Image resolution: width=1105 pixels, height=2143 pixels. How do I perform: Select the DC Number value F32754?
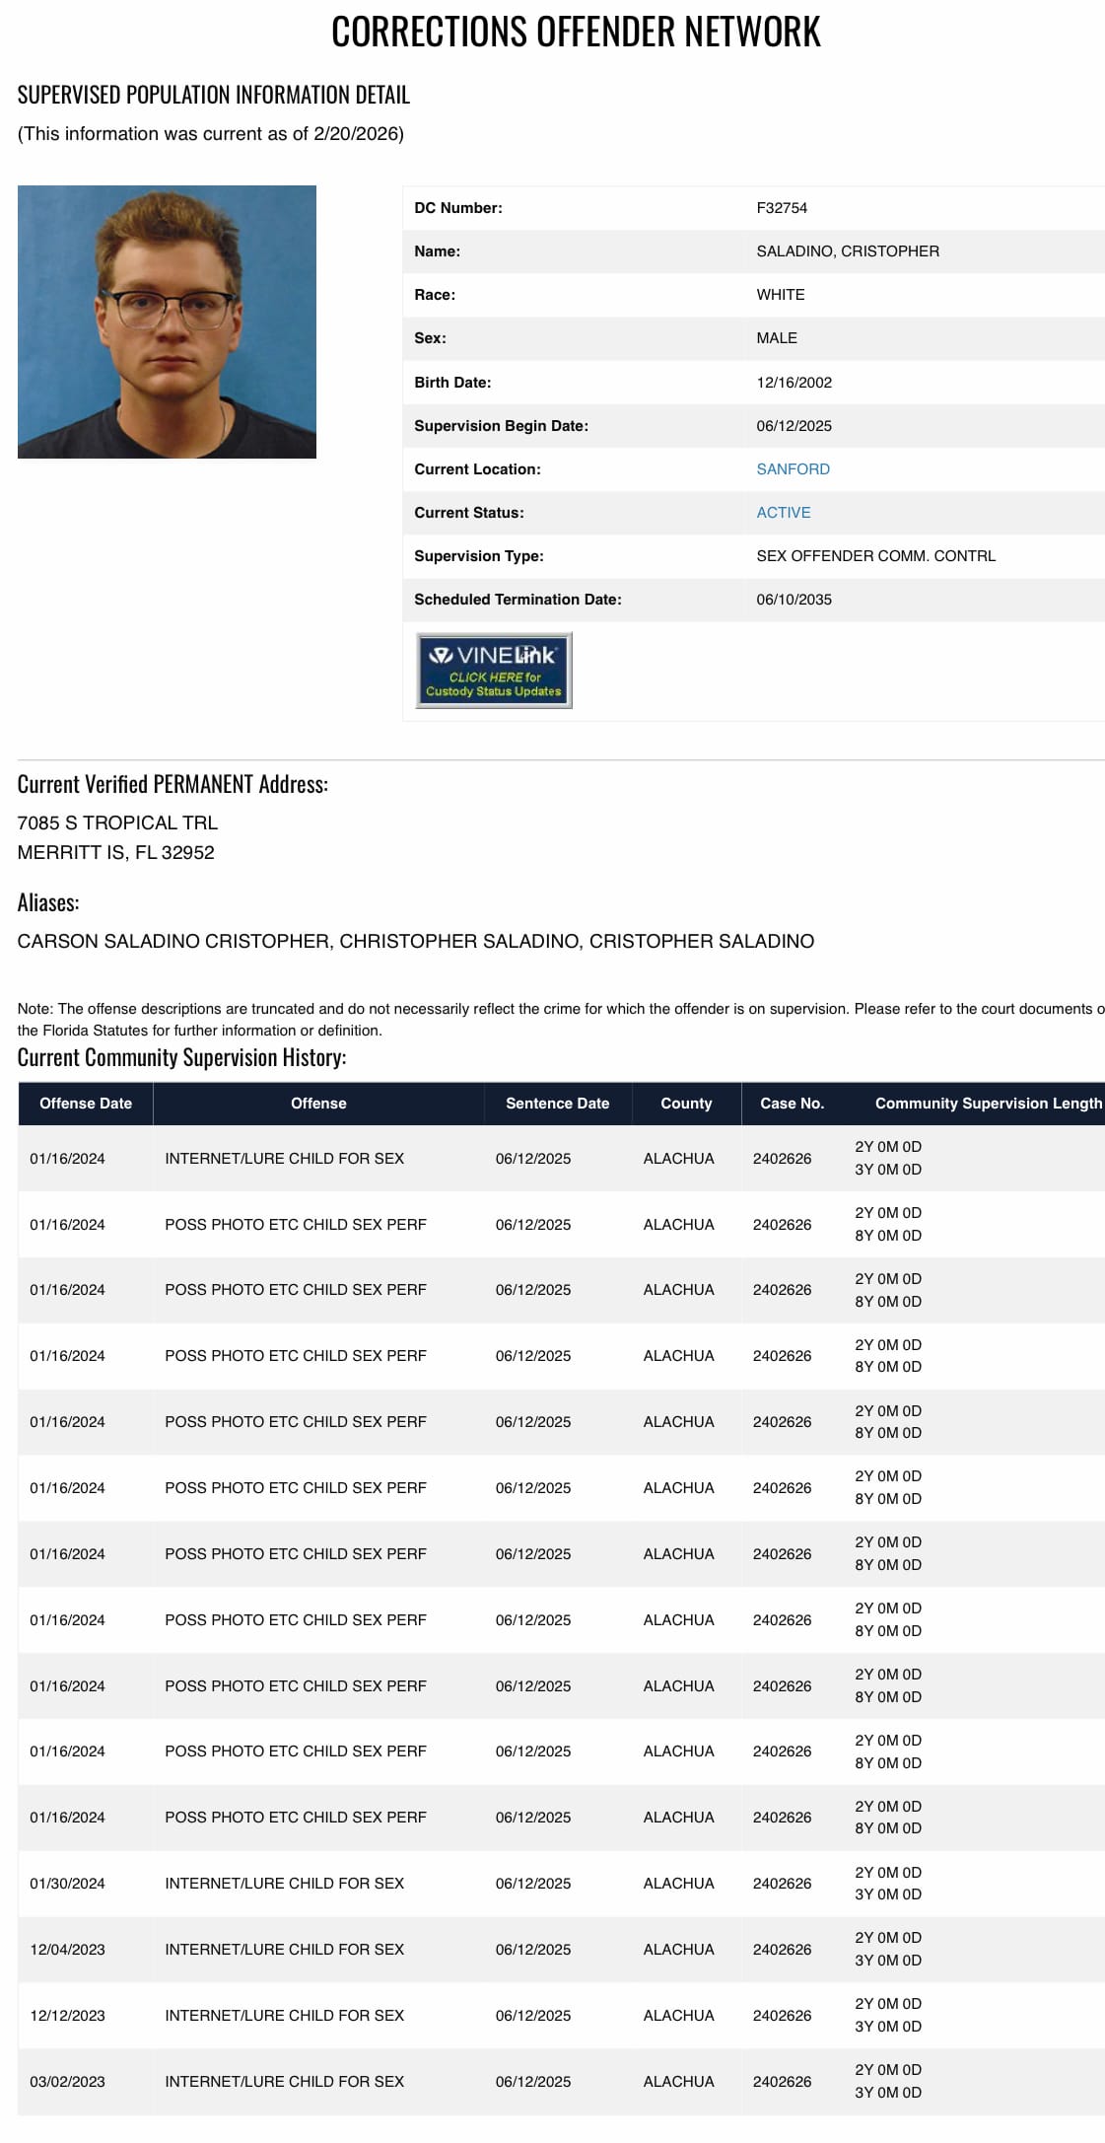[x=782, y=208]
